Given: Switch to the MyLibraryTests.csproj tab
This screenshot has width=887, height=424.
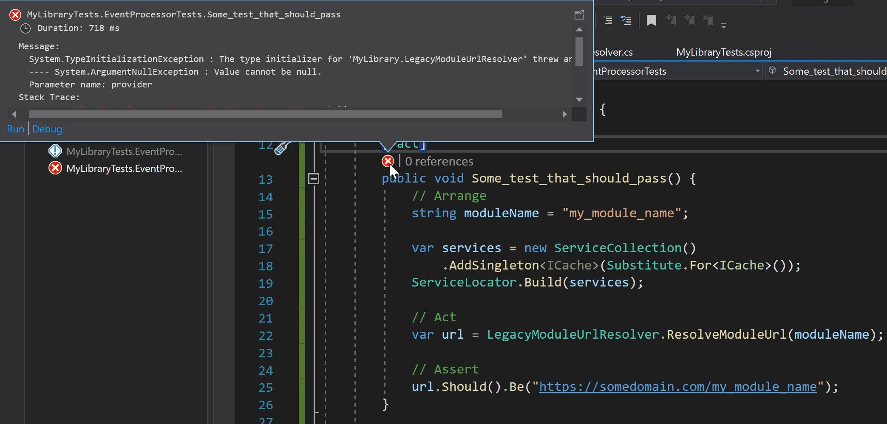Looking at the screenshot, I should click(723, 52).
